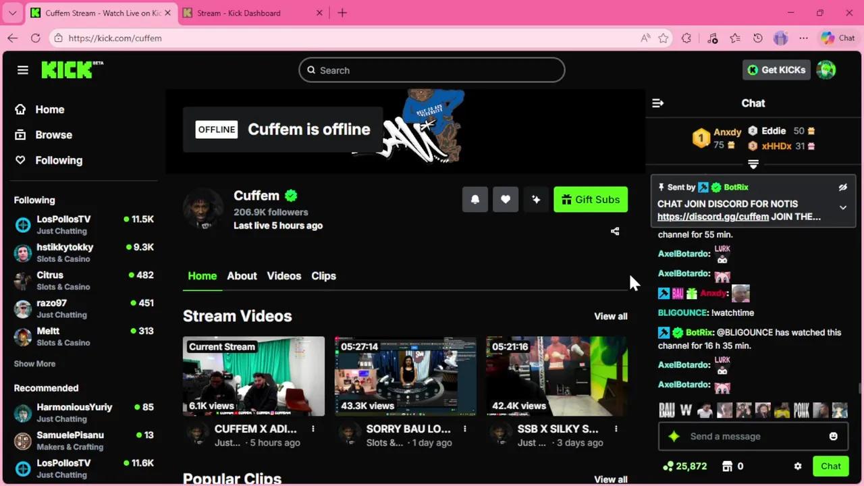The width and height of the screenshot is (864, 486).
Task: Open the discord.gg/cuffem link in chat
Action: tap(713, 217)
